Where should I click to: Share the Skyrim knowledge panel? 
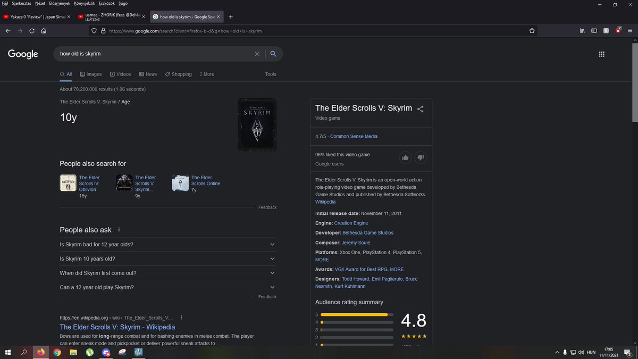(x=421, y=108)
